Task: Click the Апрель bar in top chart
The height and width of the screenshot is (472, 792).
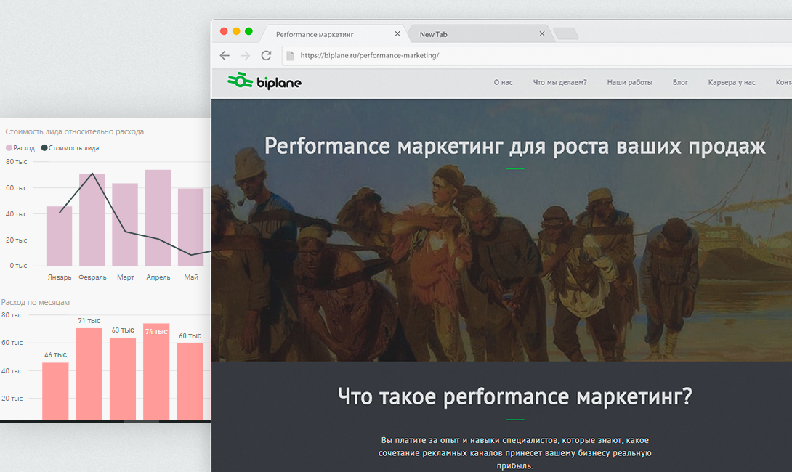Action: tap(158, 218)
